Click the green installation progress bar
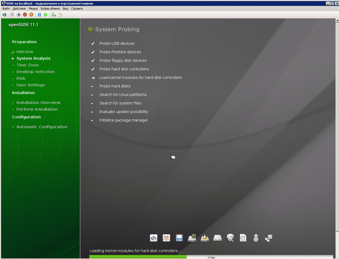This screenshot has height=259, width=339. [138, 257]
